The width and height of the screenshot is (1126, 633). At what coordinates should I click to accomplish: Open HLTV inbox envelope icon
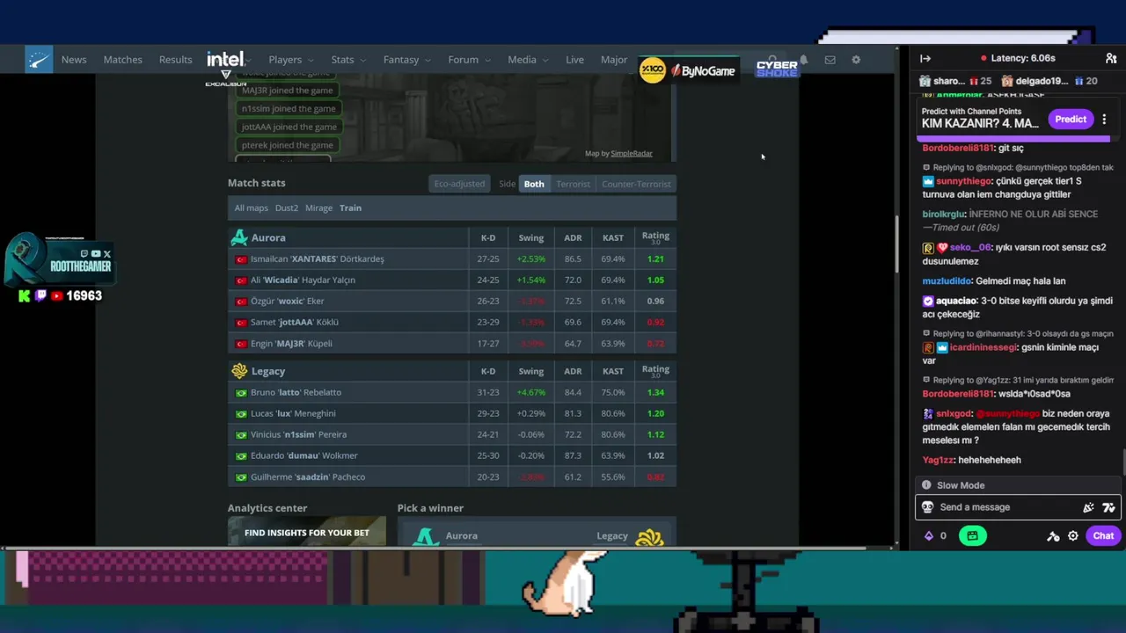pos(830,60)
